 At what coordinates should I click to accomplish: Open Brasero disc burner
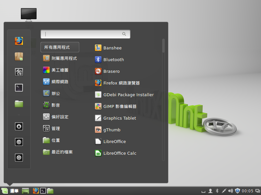pos(111,71)
